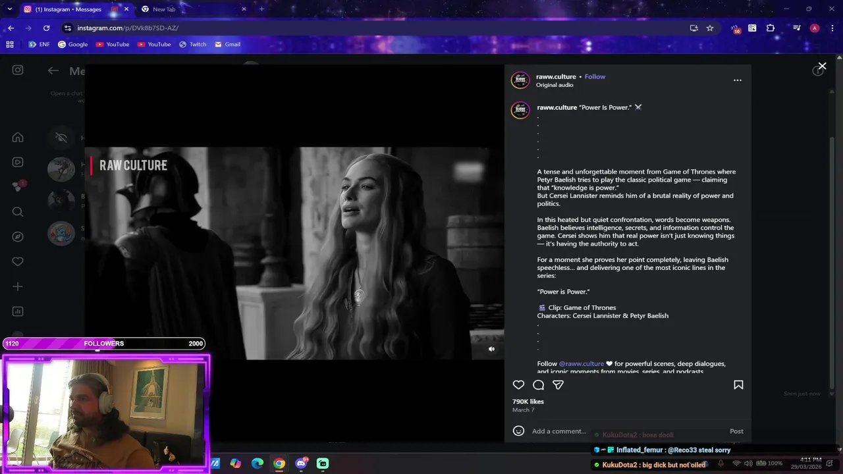843x474 pixels.
Task: Reload the Instagram page
Action: click(46, 28)
